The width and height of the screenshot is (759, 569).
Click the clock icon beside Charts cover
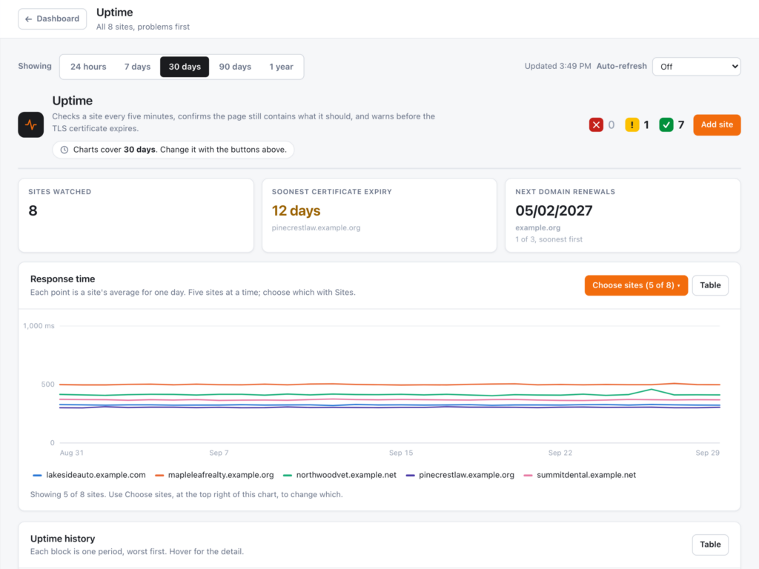point(64,150)
